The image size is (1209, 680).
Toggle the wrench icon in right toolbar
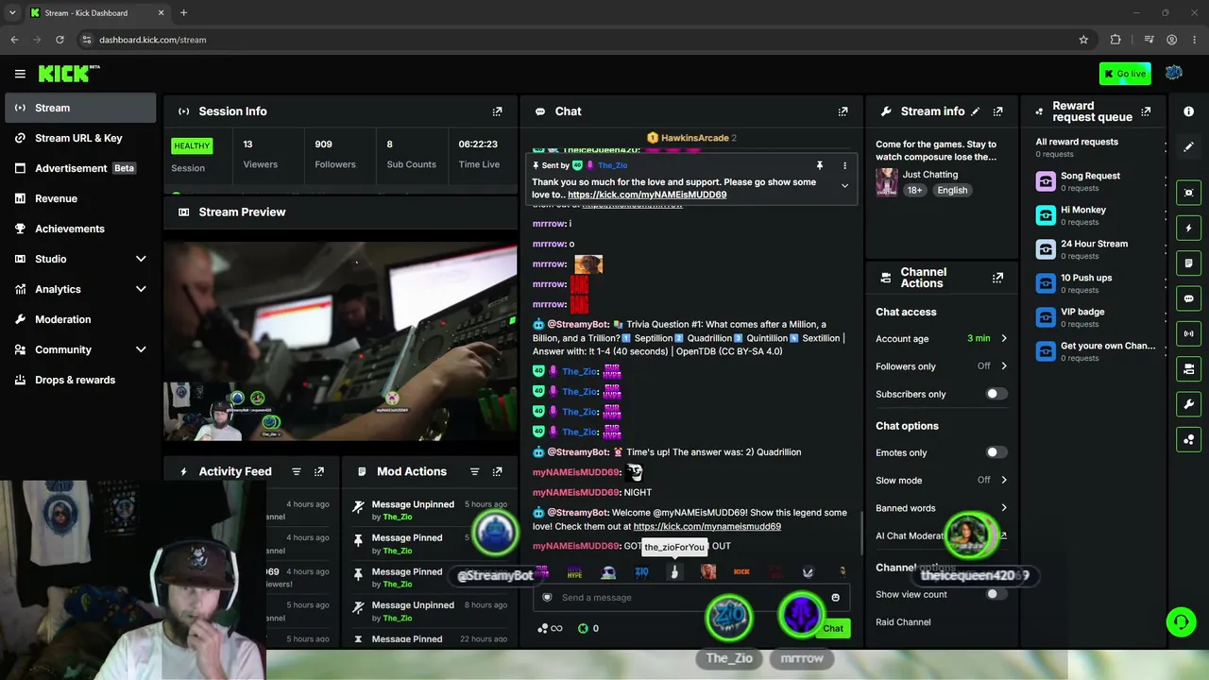point(1188,404)
